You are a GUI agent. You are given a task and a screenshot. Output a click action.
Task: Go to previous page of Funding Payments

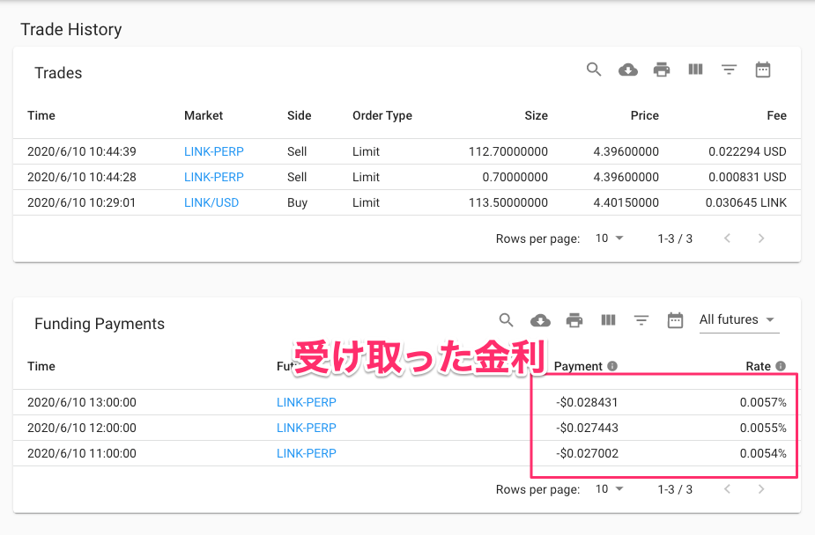coord(727,489)
